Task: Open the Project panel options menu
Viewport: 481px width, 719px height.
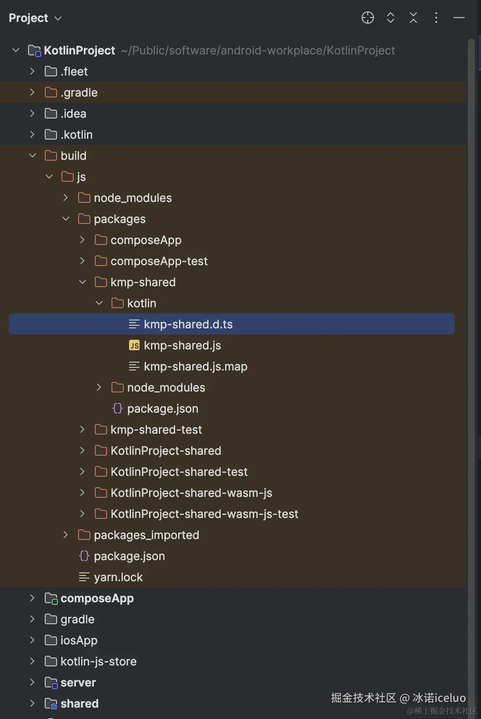Action: [x=436, y=18]
